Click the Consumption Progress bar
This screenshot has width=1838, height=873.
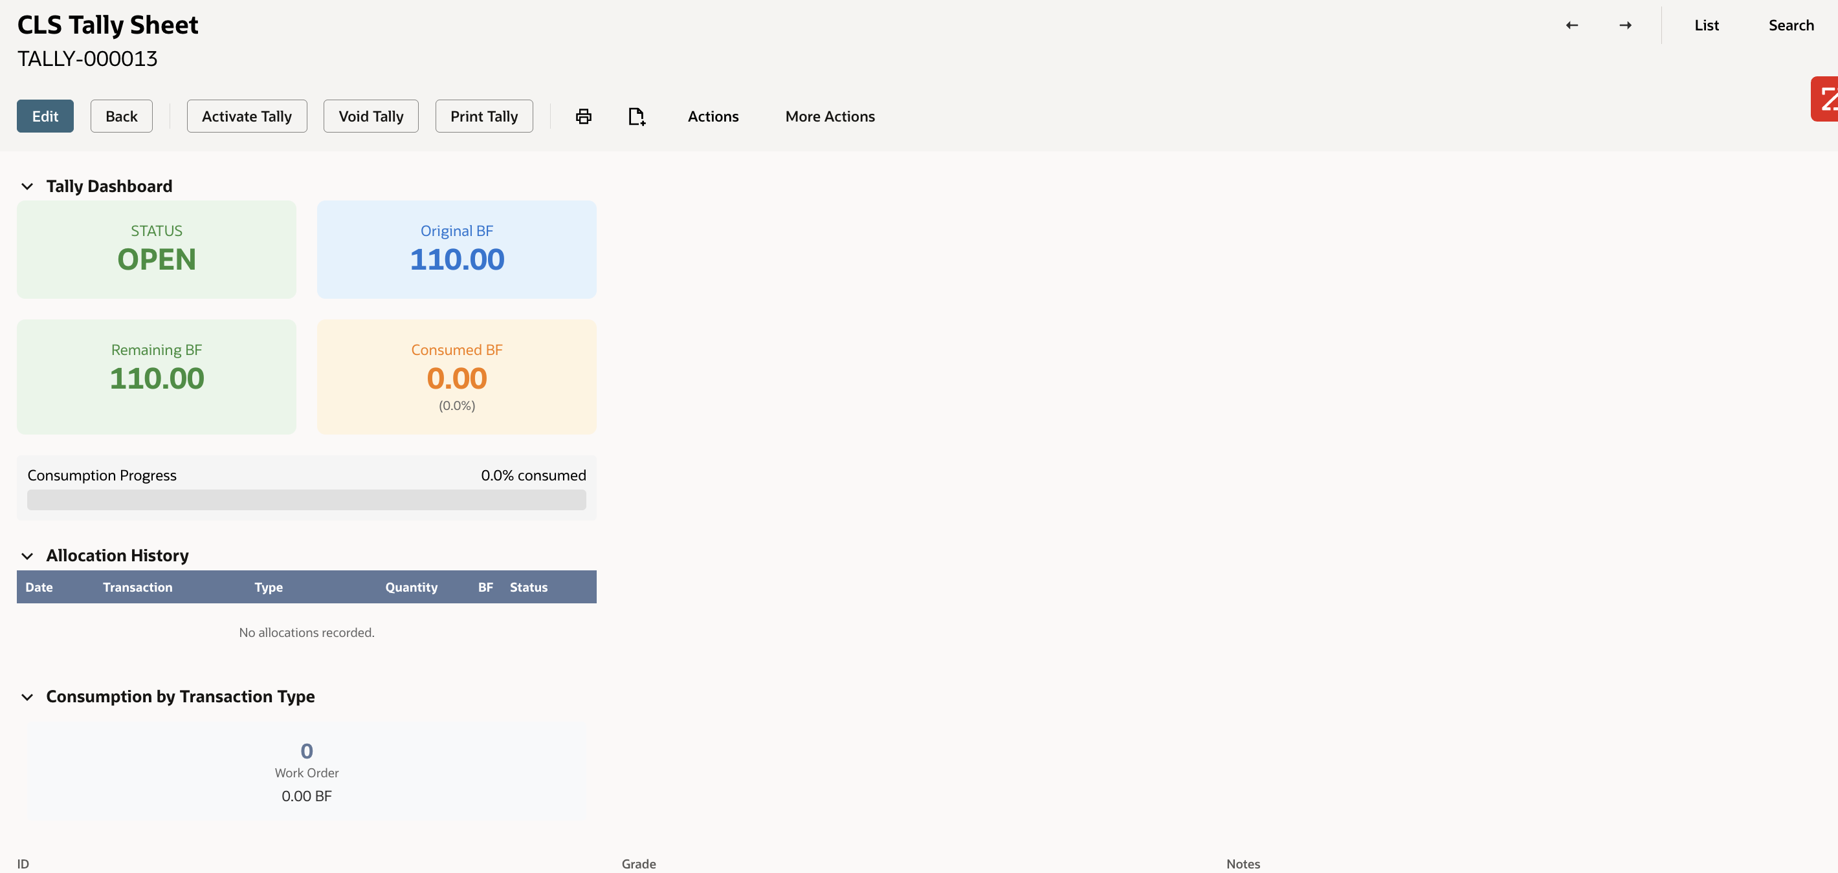[x=307, y=500]
